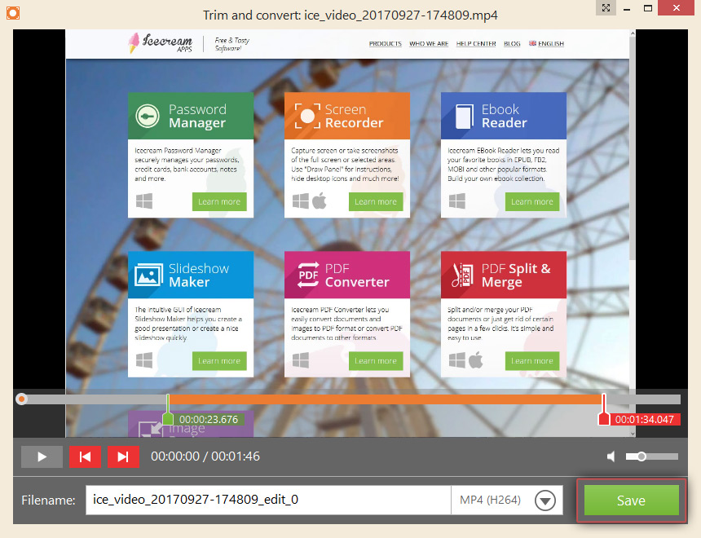Open the MP4 (H264) format dropdown
The height and width of the screenshot is (538, 701).
click(x=545, y=500)
